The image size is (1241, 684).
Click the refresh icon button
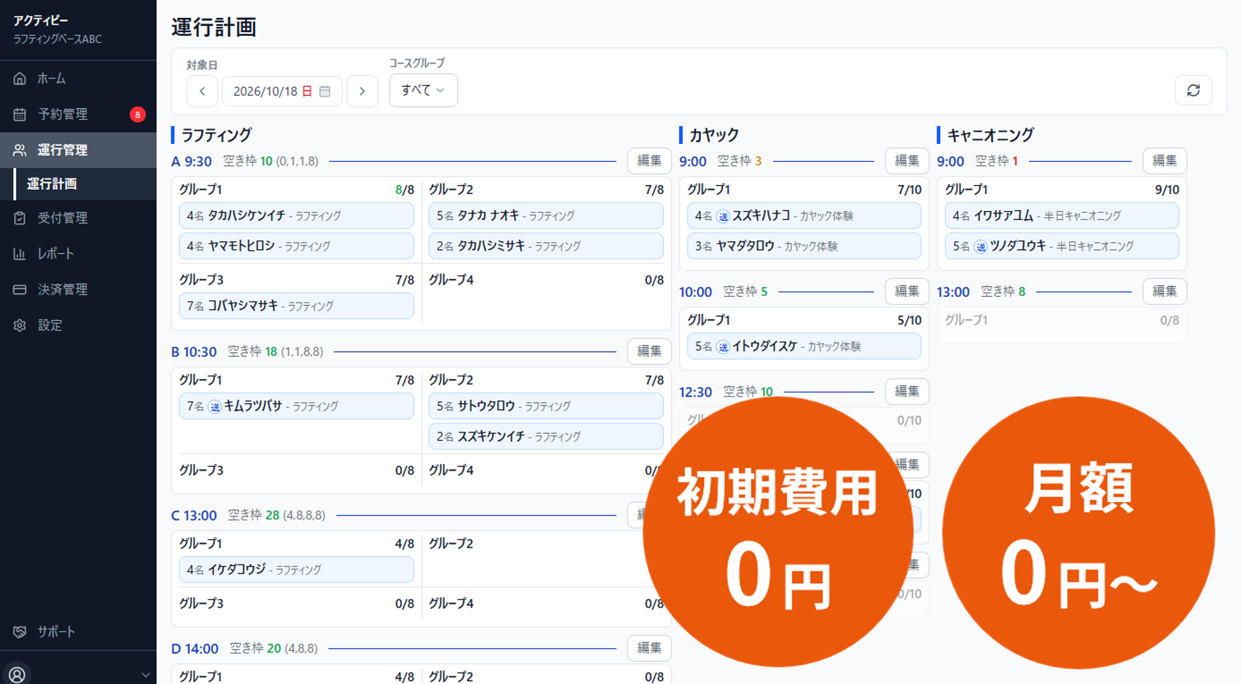tap(1193, 91)
